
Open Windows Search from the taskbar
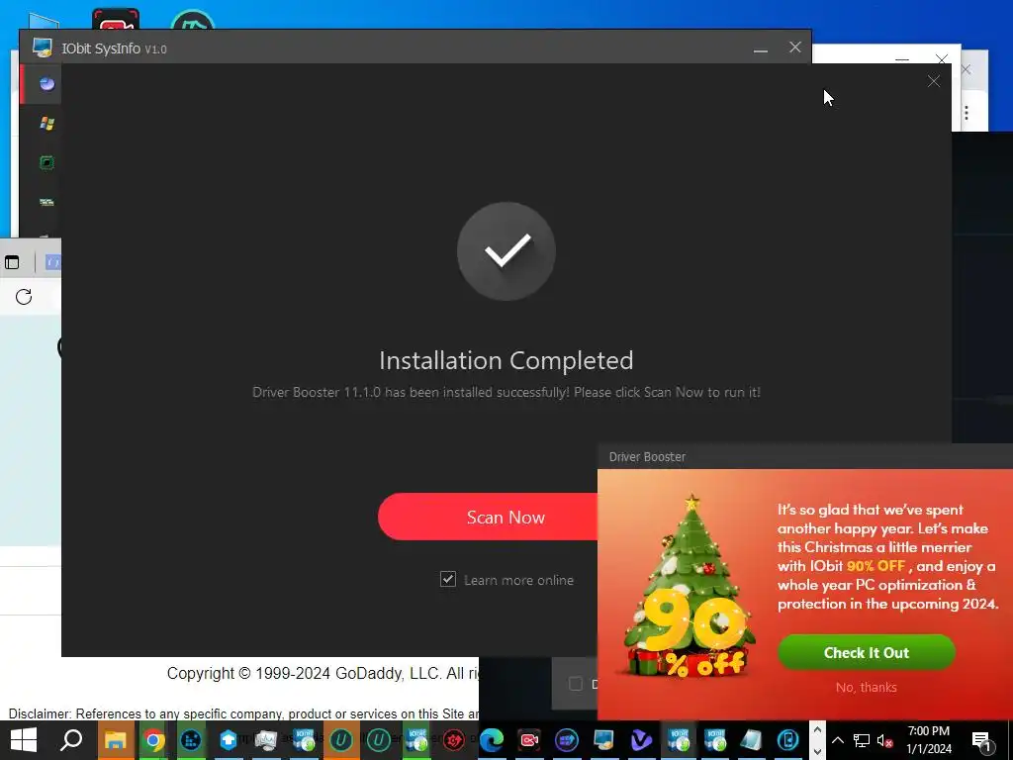71,740
